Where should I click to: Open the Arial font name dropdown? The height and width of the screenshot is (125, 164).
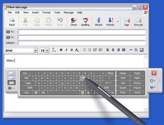point(35,50)
